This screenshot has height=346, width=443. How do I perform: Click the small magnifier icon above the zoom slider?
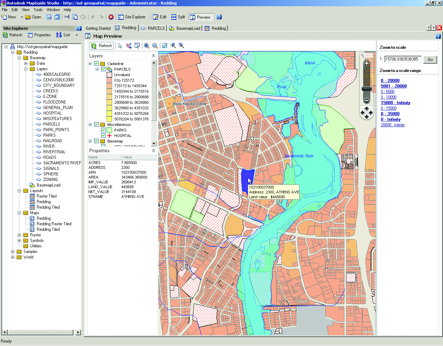(362, 55)
